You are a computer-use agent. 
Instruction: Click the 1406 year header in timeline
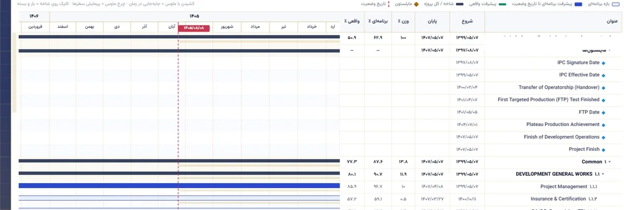[x=34, y=16]
